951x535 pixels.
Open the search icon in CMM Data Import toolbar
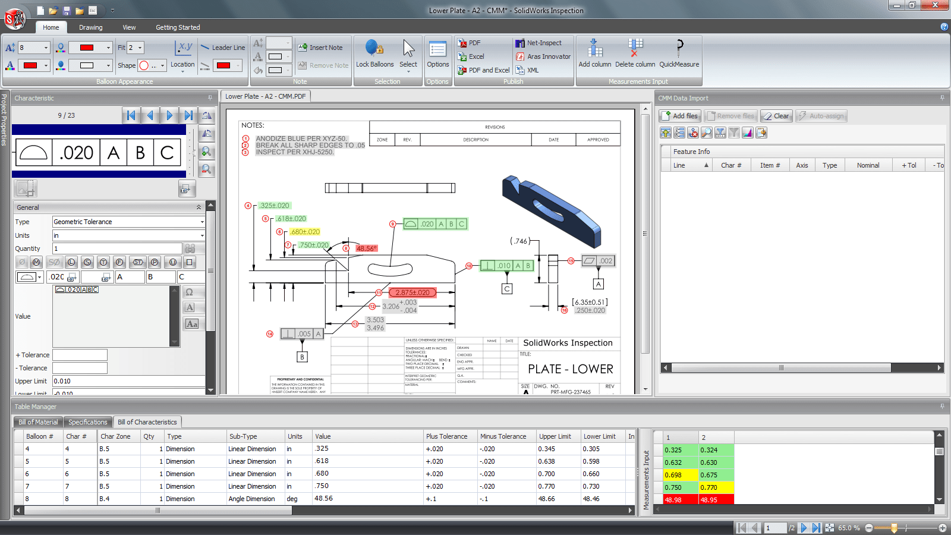pyautogui.click(x=707, y=133)
